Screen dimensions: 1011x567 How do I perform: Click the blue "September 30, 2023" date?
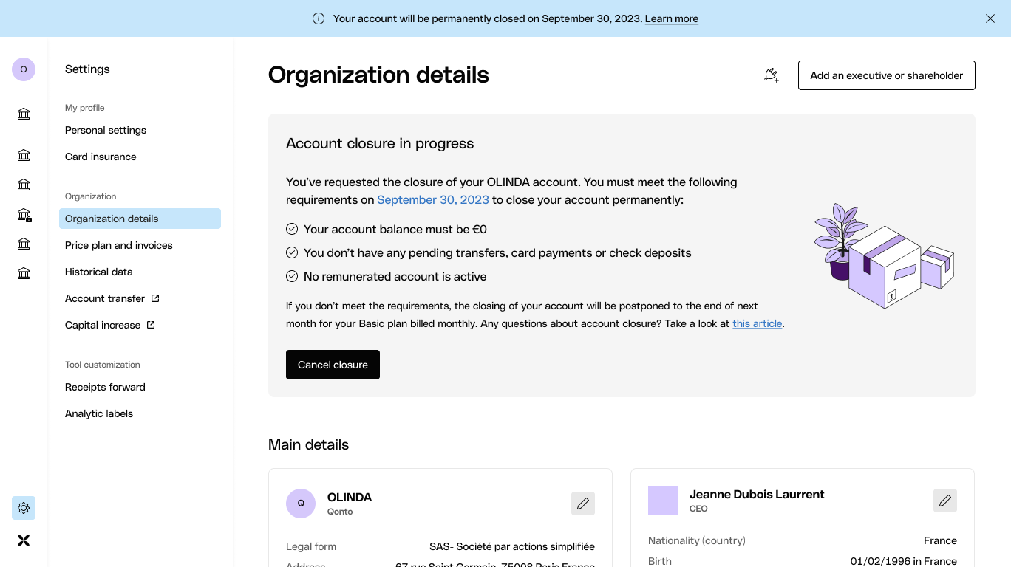click(x=433, y=199)
